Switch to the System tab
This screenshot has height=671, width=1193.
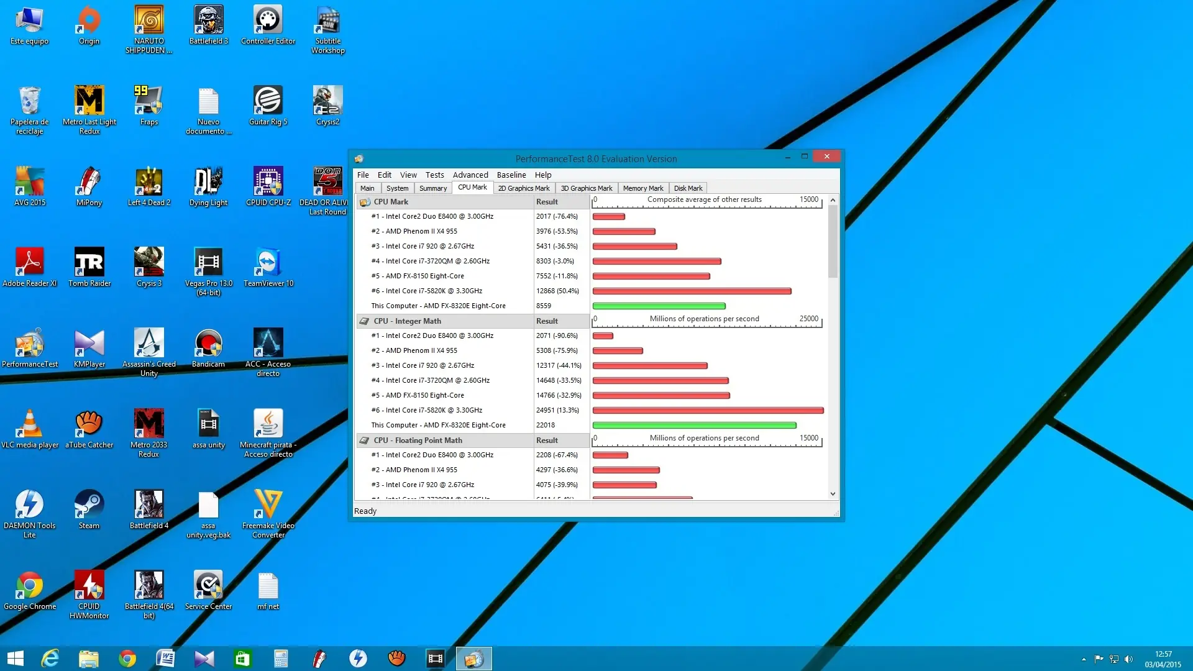click(397, 188)
